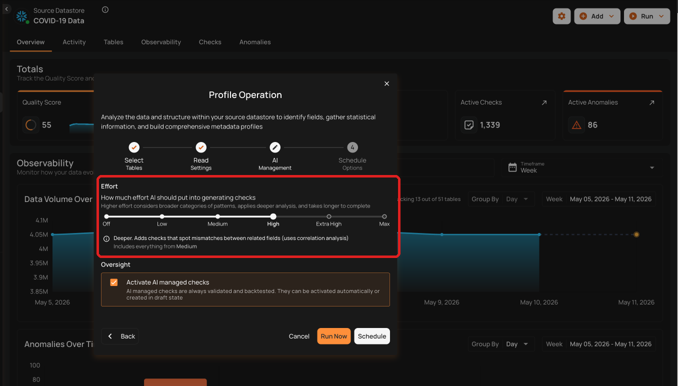
Task: Click the COVID-19 Data datastore name
Action: tap(59, 21)
